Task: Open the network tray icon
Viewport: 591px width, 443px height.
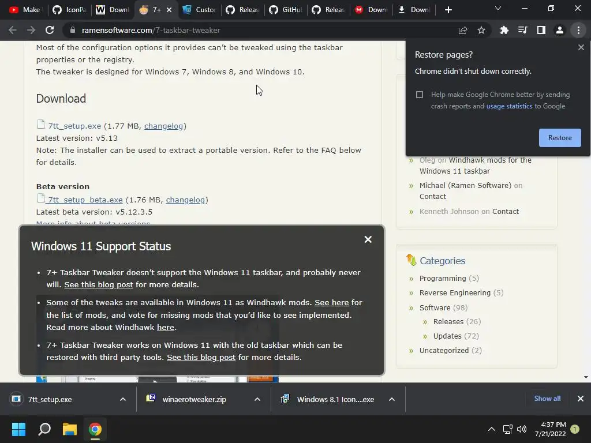Action: 507,429
